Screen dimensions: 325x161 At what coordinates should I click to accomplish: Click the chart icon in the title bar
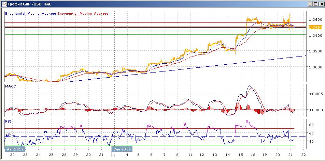tap(4, 4)
